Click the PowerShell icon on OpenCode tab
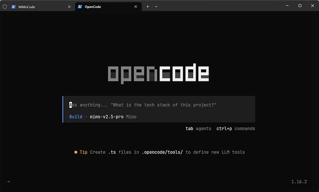The image size is (319, 192). click(80, 7)
